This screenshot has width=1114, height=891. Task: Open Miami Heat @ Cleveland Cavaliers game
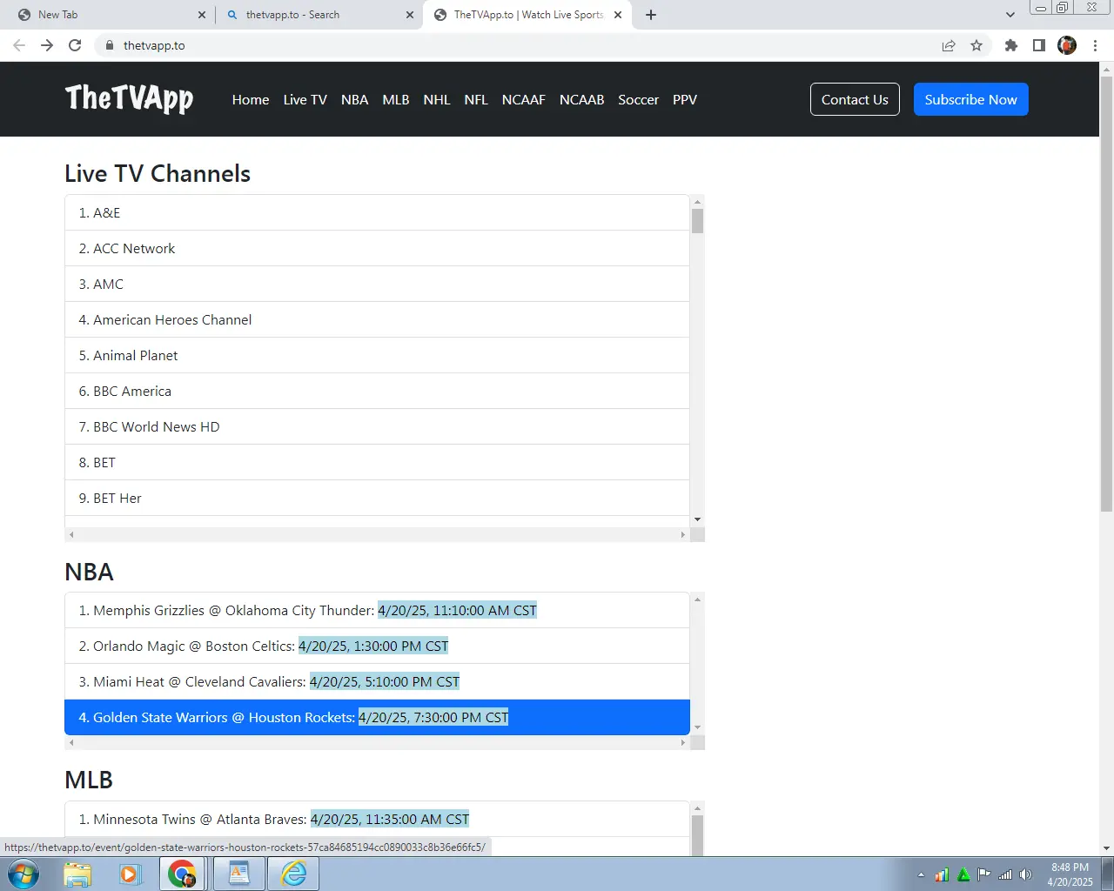[x=377, y=681]
